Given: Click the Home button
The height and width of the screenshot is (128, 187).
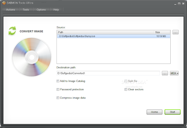Looking at the screenshot, I should point(154,112).
